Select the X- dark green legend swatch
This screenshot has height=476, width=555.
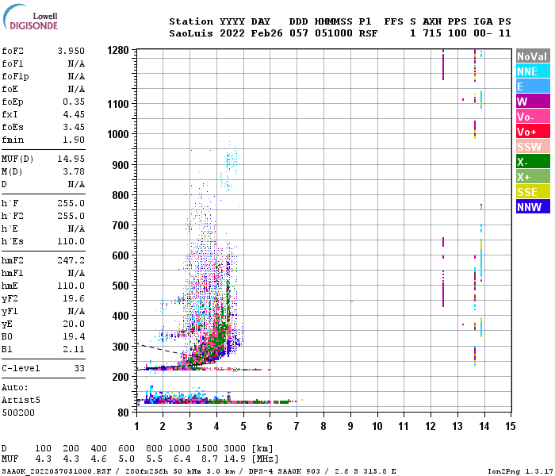point(533,162)
